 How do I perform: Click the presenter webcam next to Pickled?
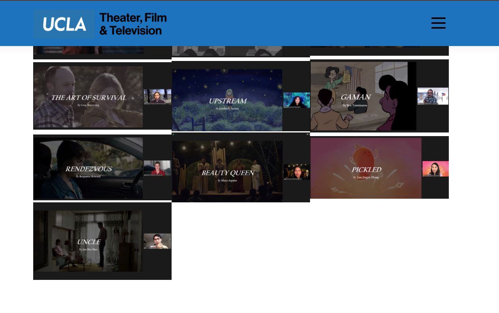pos(435,169)
